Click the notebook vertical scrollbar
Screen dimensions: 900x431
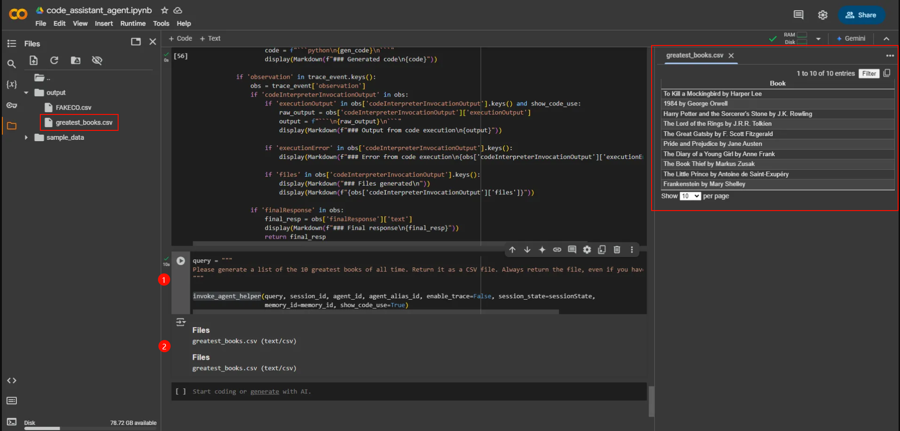[651, 401]
